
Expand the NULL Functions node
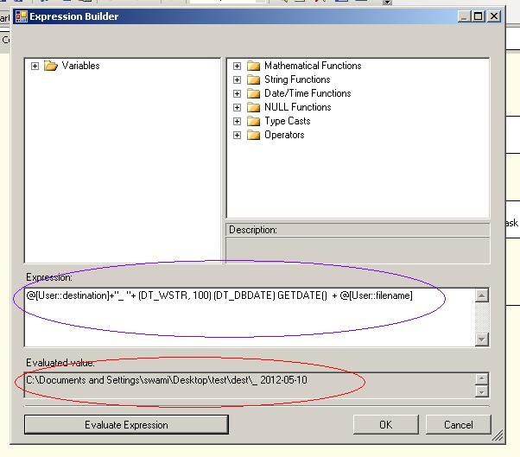click(237, 107)
